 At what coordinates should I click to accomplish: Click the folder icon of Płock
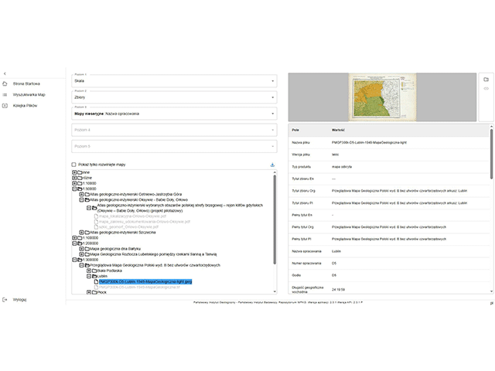click(94, 292)
